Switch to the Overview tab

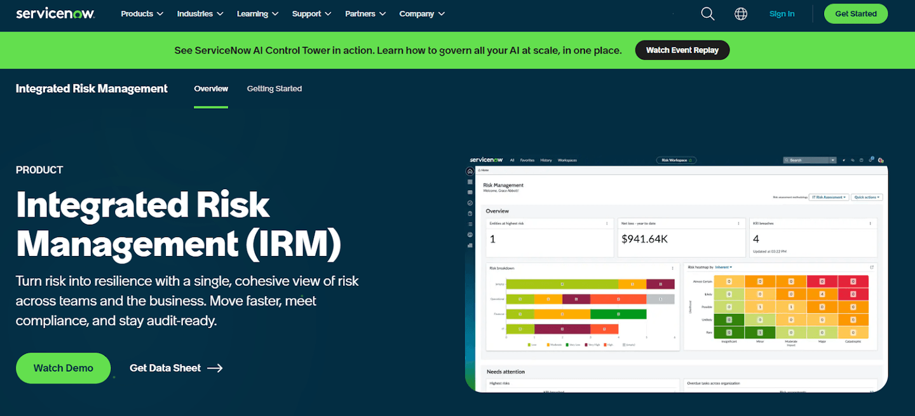click(211, 89)
